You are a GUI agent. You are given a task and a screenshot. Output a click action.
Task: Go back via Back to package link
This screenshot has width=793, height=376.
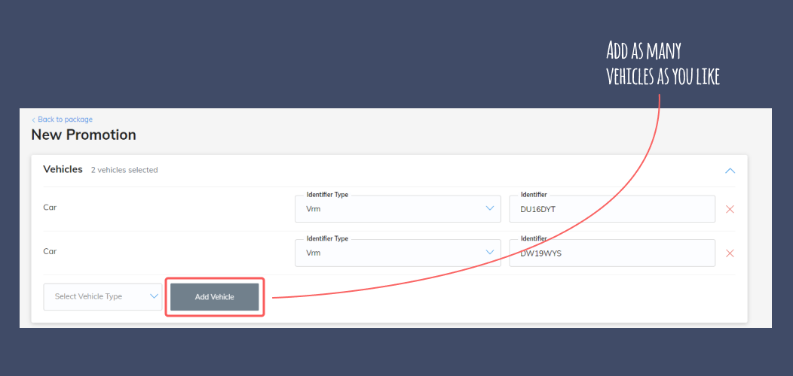[63, 120]
